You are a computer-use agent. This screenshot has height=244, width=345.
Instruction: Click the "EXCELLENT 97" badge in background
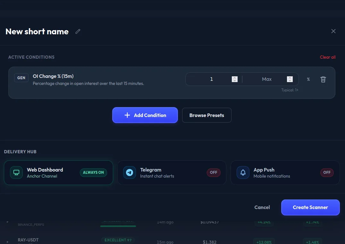[118, 240]
